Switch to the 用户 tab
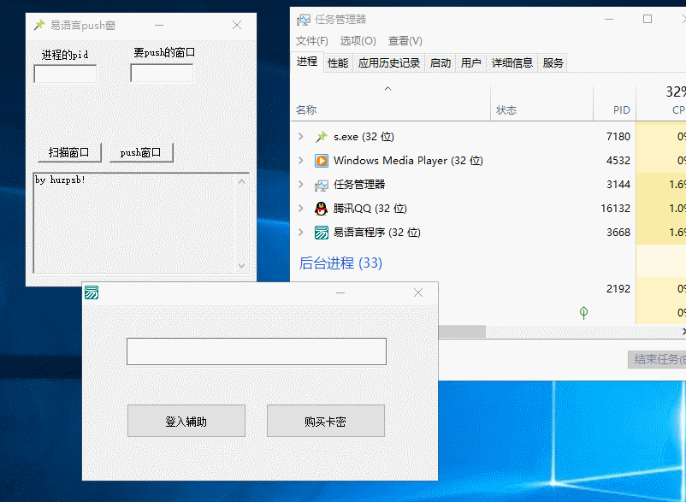 click(471, 63)
